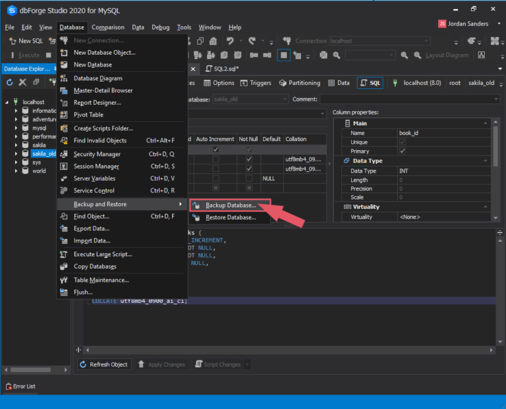Click Backup Database in the submenu
The height and width of the screenshot is (409, 506).
point(230,205)
